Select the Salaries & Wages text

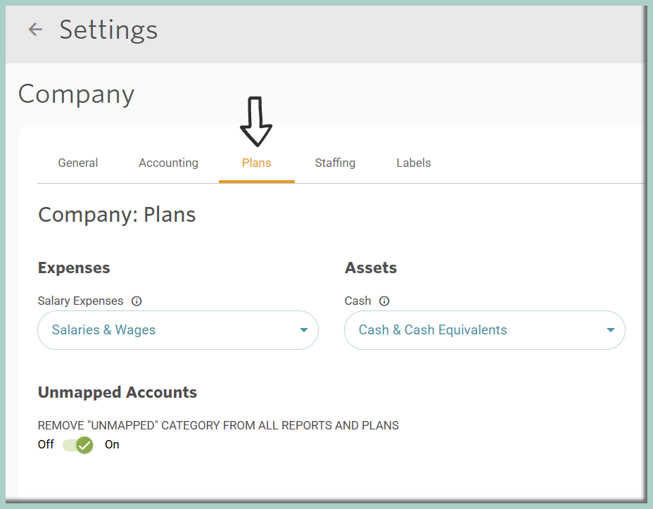(x=103, y=330)
